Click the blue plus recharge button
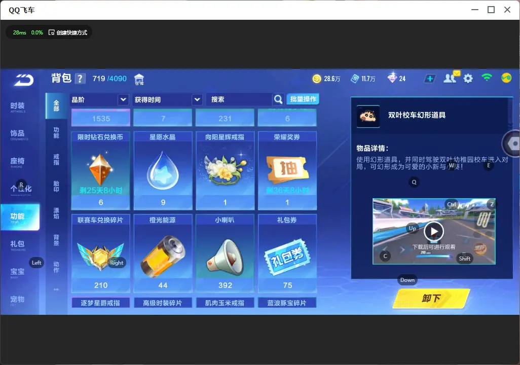 [x=430, y=79]
